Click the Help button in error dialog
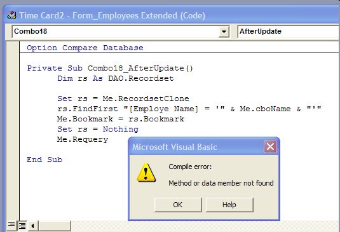 click(229, 205)
